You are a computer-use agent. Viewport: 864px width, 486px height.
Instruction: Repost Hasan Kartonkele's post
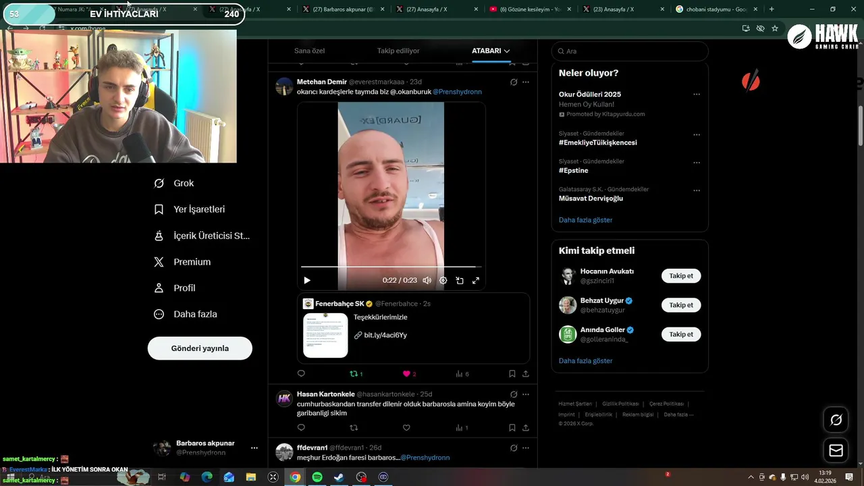point(354,427)
